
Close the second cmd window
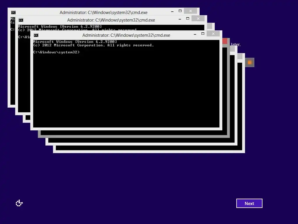click(198, 18)
